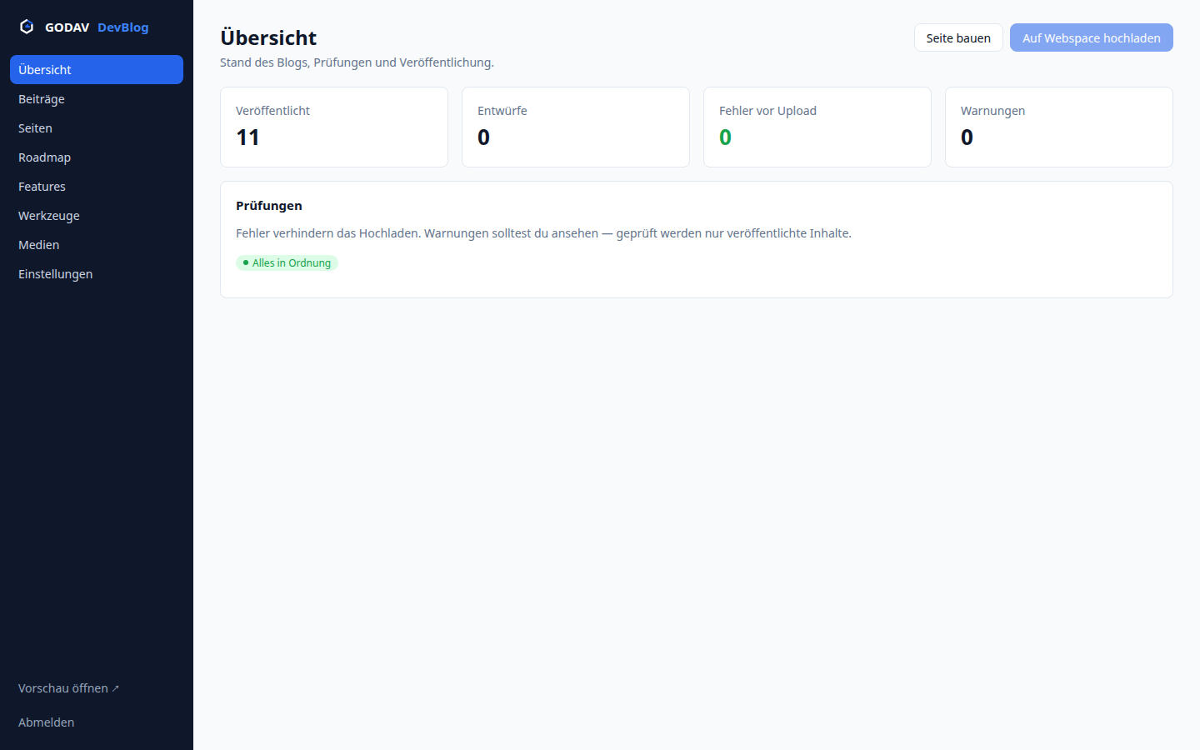Go to Einstellungen

pos(97,274)
